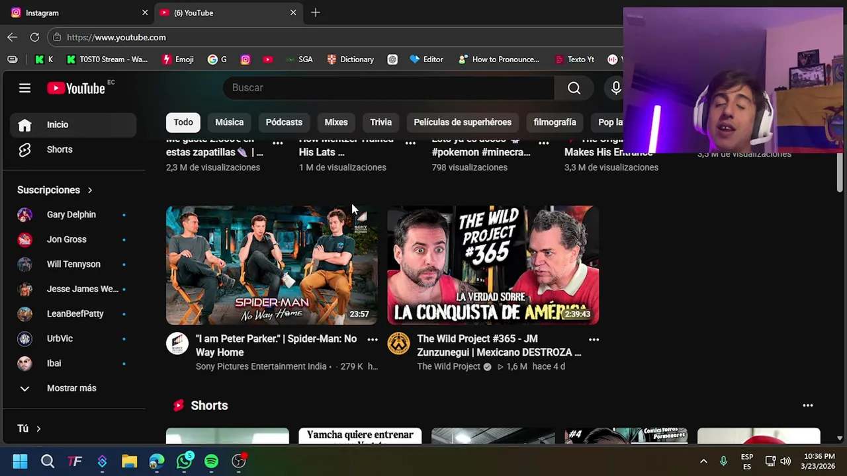Open options for Spider-Man No Way Home video
Screen dimensions: 847x476
click(373, 340)
